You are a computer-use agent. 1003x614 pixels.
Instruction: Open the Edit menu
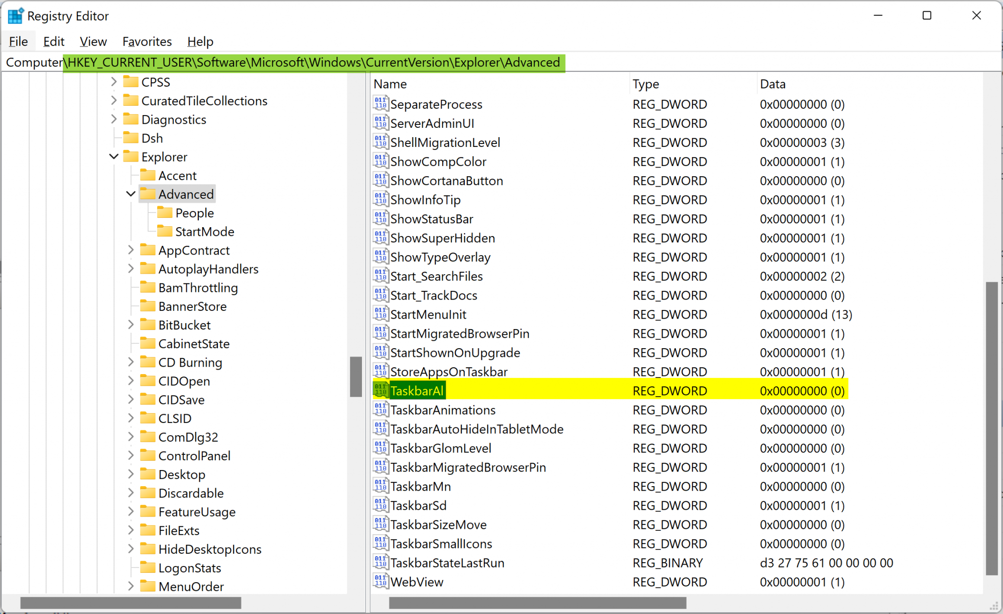(x=54, y=42)
